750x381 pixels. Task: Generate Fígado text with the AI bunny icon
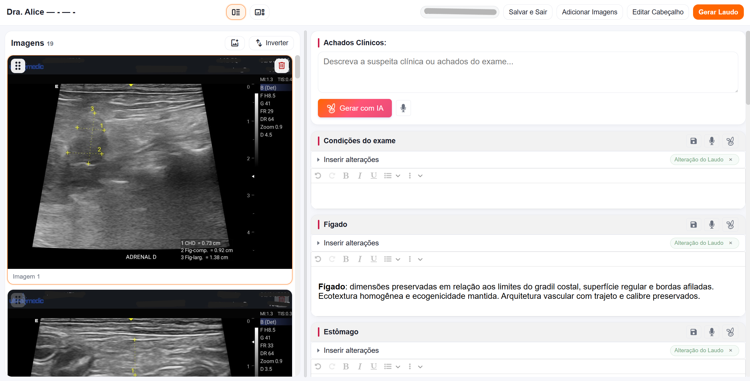(730, 225)
